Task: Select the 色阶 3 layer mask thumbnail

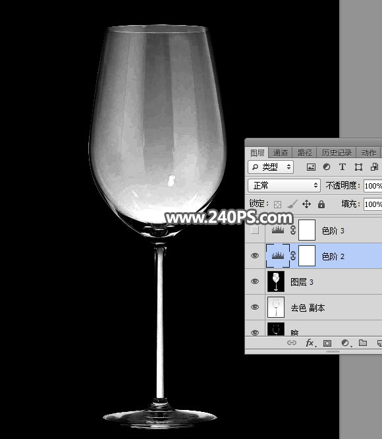Action: pyautogui.click(x=307, y=230)
